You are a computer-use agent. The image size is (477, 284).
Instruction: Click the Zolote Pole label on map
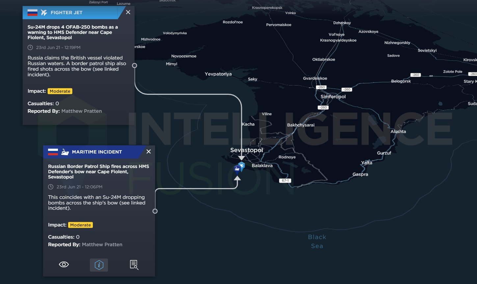point(453,72)
